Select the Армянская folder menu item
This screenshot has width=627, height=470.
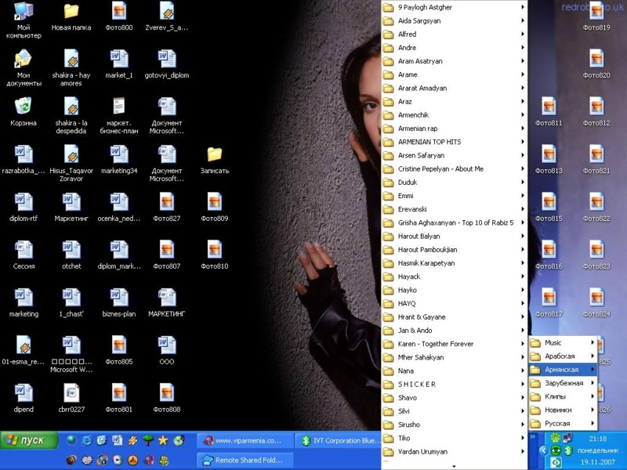coord(561,370)
